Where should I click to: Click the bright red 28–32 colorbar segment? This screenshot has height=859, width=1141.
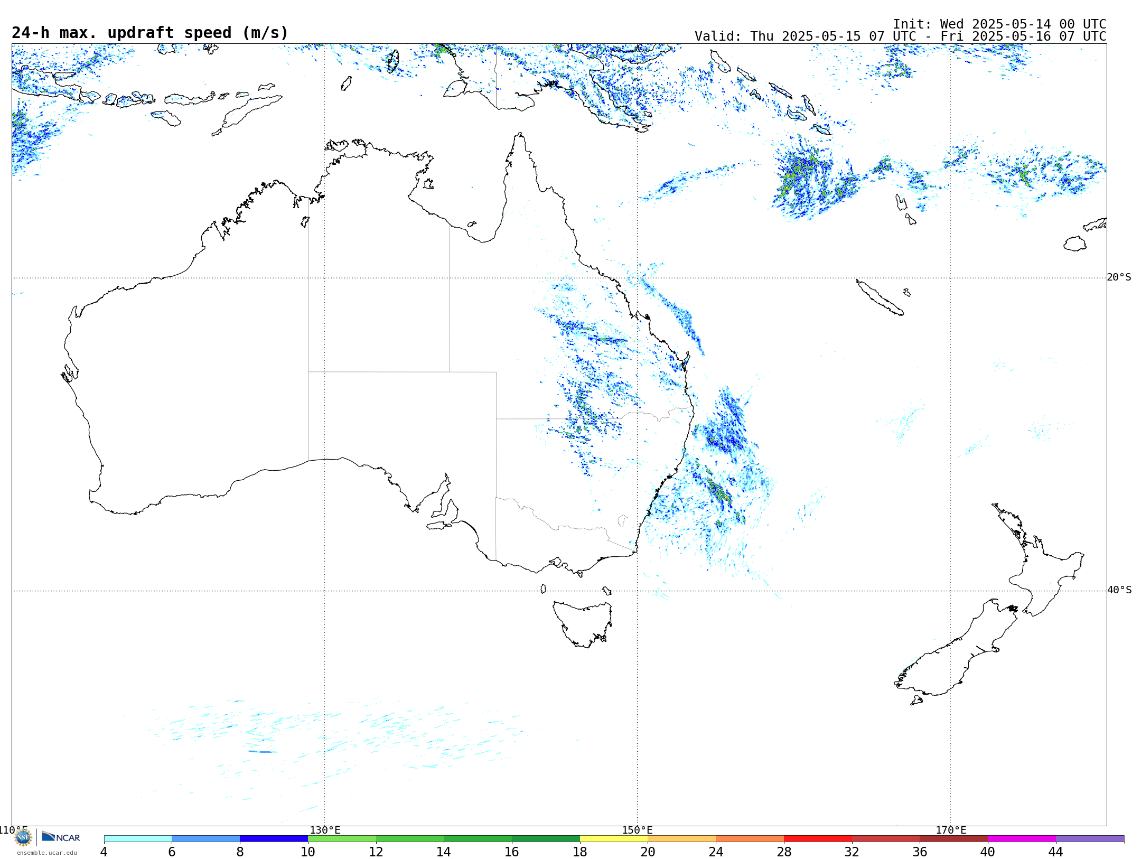point(818,838)
